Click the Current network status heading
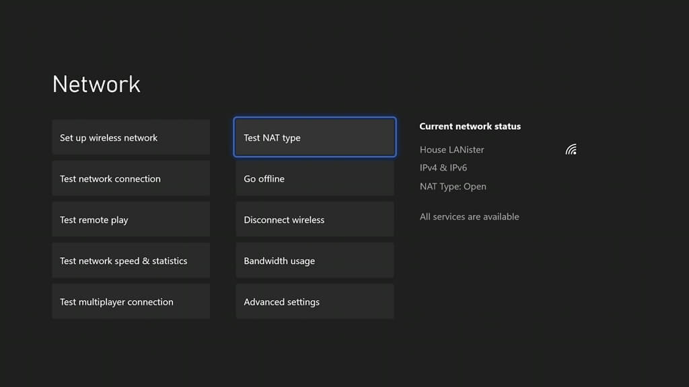The image size is (689, 387). click(x=470, y=126)
